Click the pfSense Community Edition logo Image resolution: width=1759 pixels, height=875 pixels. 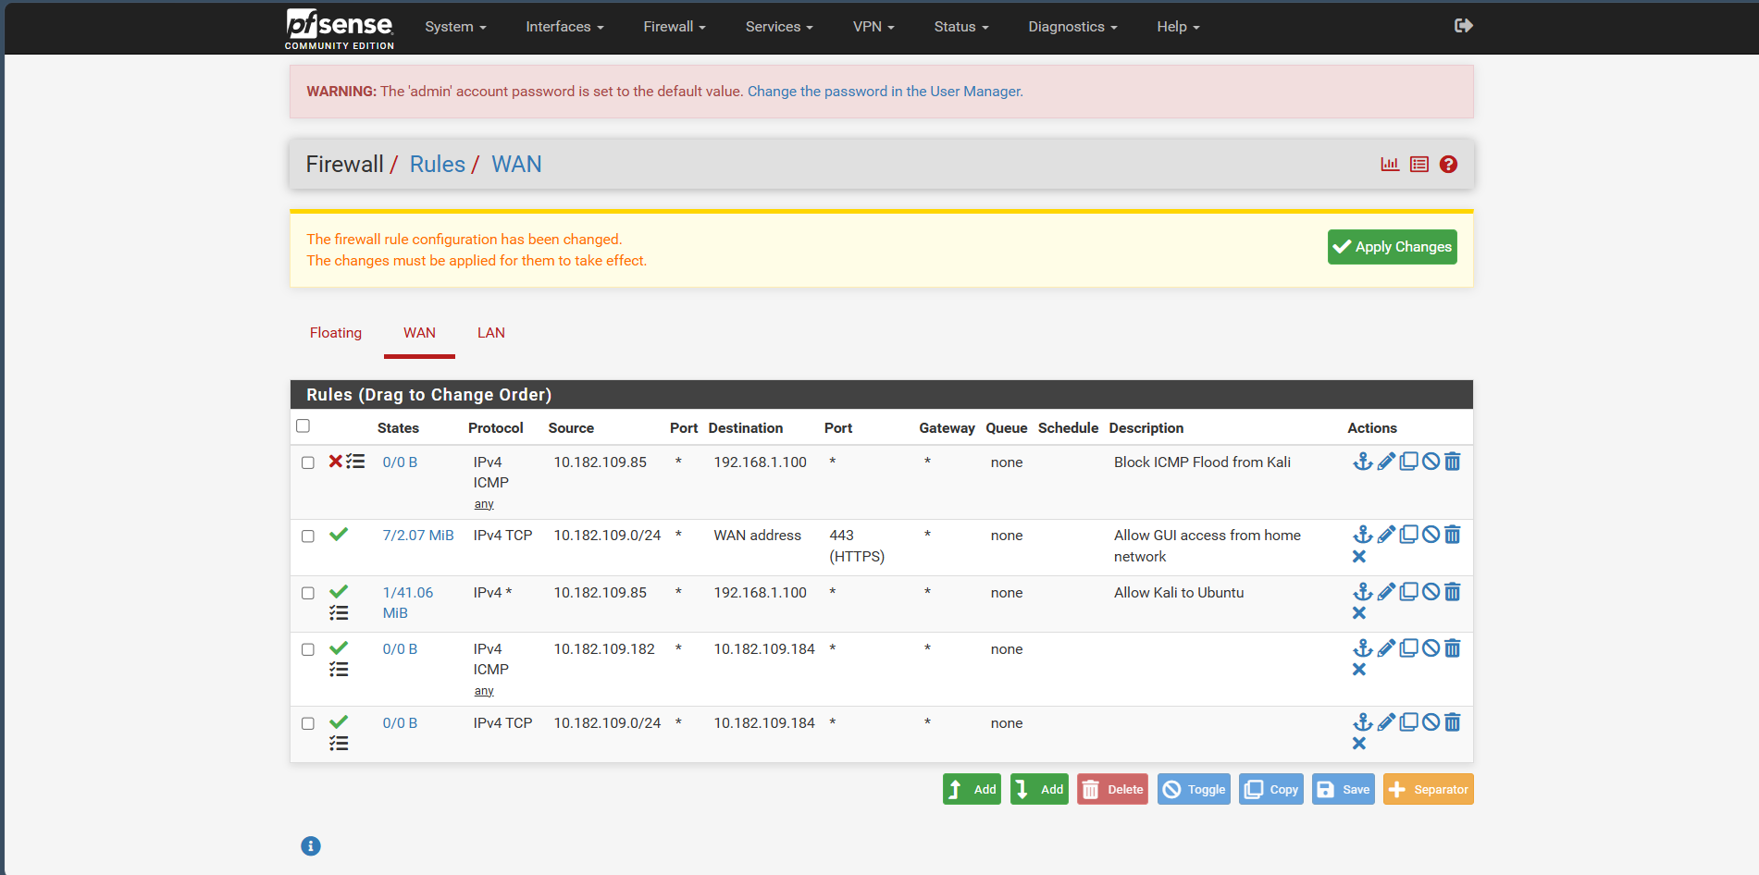click(340, 28)
